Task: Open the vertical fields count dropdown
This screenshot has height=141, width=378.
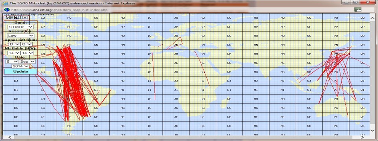Action: (x=27, y=53)
